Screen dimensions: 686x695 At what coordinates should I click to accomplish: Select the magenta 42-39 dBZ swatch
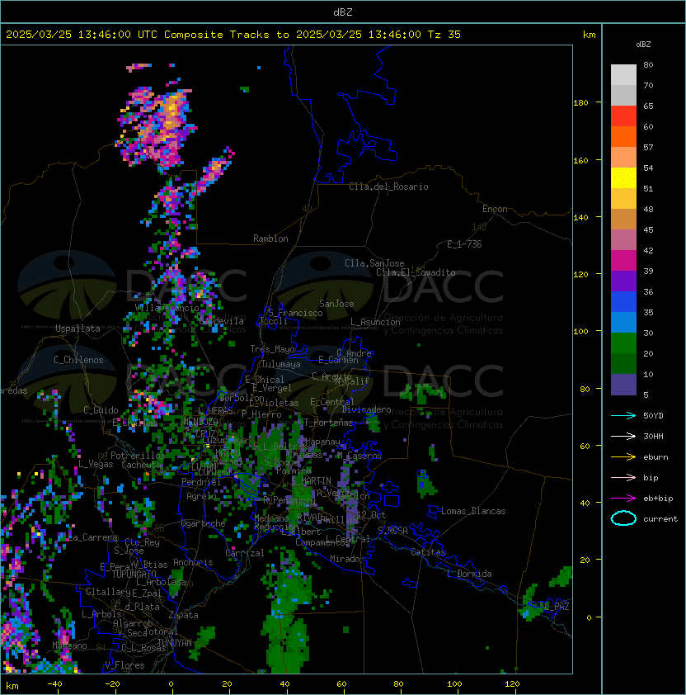click(x=623, y=261)
